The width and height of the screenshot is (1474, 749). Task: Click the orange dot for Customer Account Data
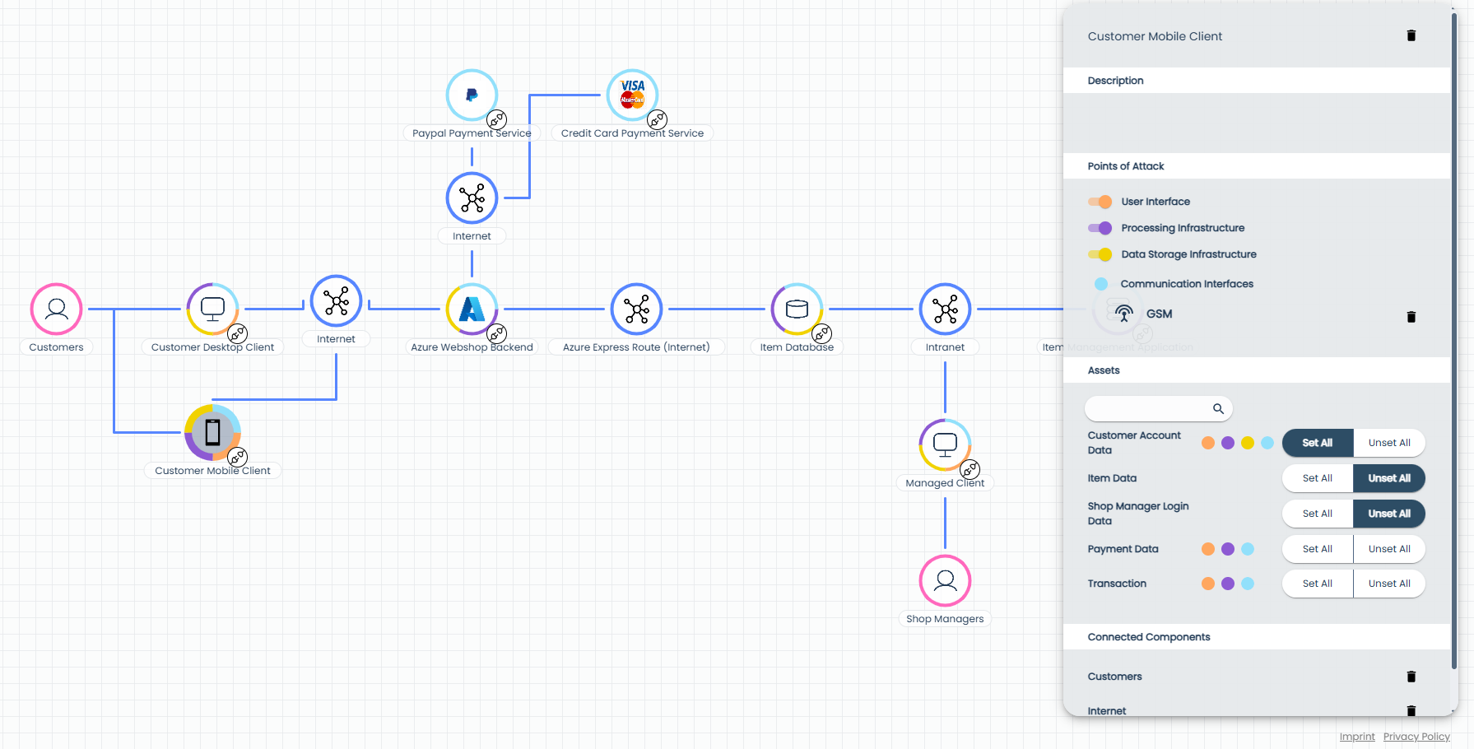pyautogui.click(x=1208, y=443)
